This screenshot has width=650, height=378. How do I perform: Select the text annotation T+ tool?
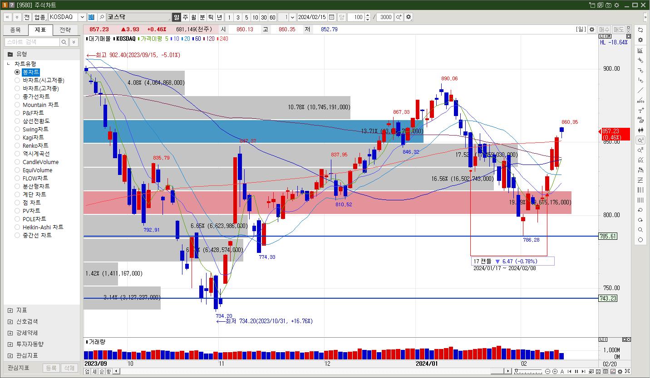coord(640,110)
